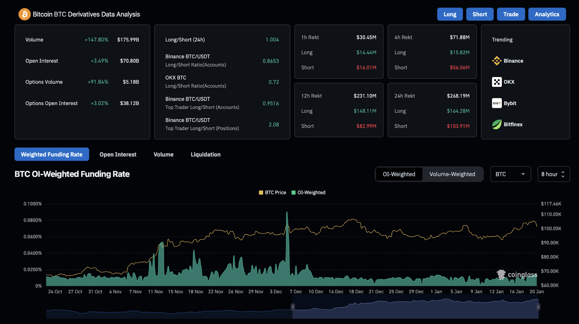The height and width of the screenshot is (324, 579).
Task: Click the Long button
Action: 450,14
